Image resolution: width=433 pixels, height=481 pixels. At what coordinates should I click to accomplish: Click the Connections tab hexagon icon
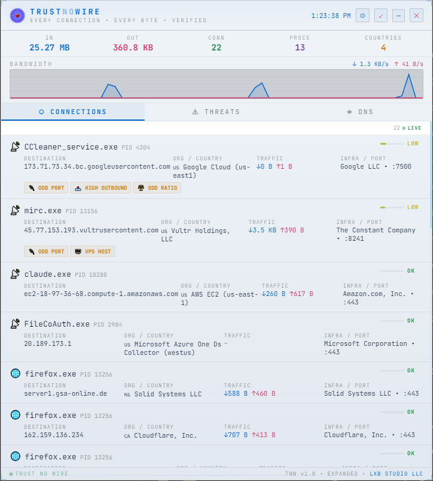pyautogui.click(x=41, y=112)
